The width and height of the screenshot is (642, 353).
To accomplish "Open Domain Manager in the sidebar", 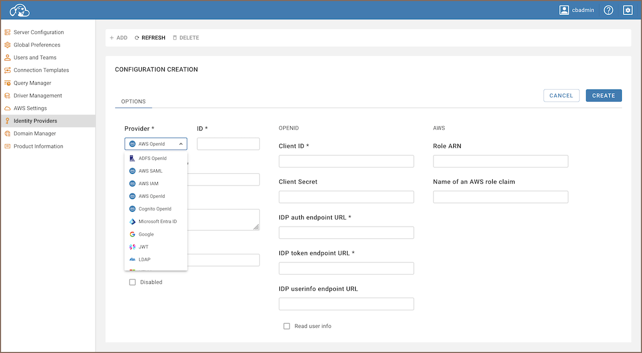I will pyautogui.click(x=35, y=134).
